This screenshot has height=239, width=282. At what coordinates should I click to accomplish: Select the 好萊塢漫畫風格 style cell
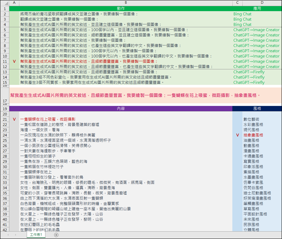(262, 198)
